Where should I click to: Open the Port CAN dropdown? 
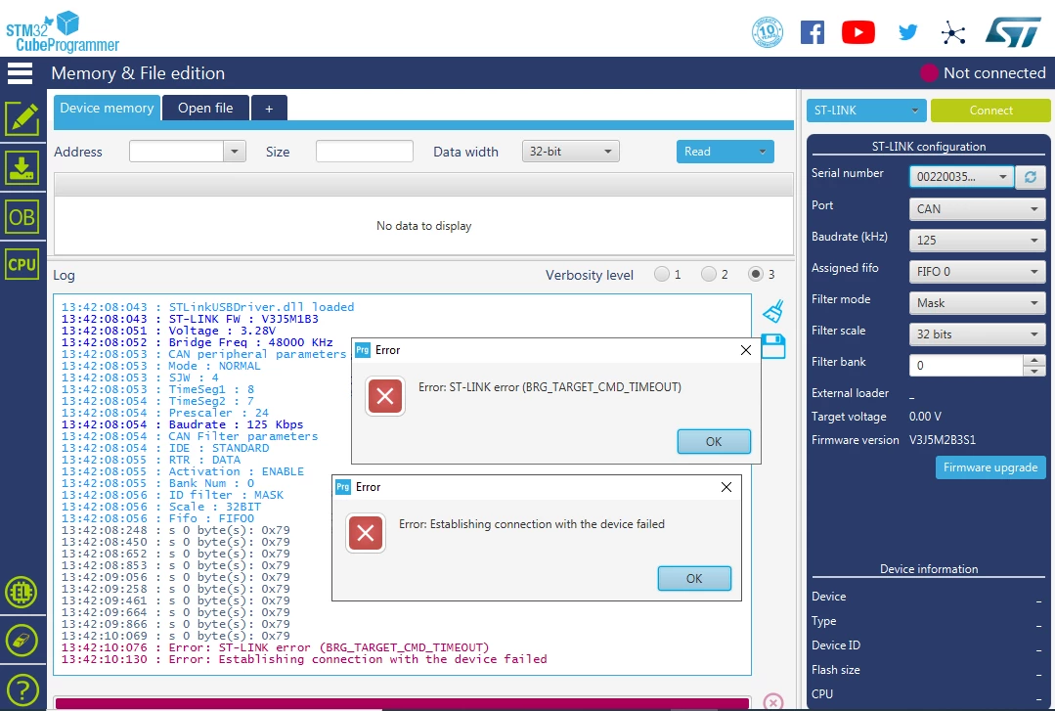point(977,208)
